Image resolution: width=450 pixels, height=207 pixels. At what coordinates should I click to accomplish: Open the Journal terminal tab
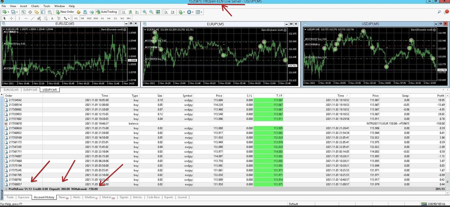(182, 197)
